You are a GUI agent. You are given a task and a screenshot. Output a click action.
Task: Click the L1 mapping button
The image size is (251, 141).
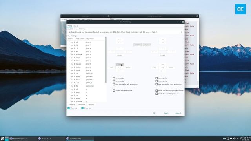(x=120, y=43)
